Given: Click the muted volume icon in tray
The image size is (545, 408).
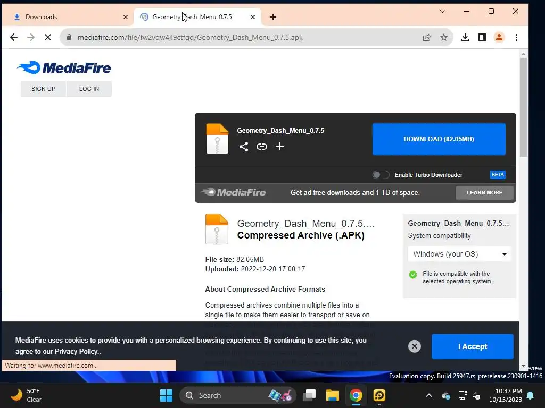Looking at the screenshot, I should pyautogui.click(x=476, y=395).
